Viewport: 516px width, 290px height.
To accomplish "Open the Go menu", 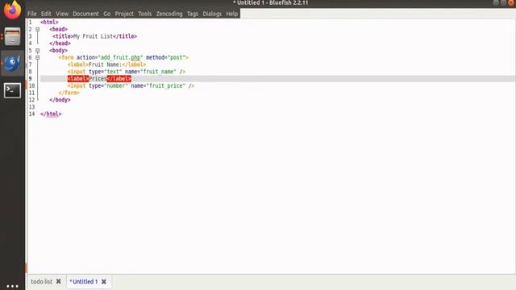I will coord(107,14).
